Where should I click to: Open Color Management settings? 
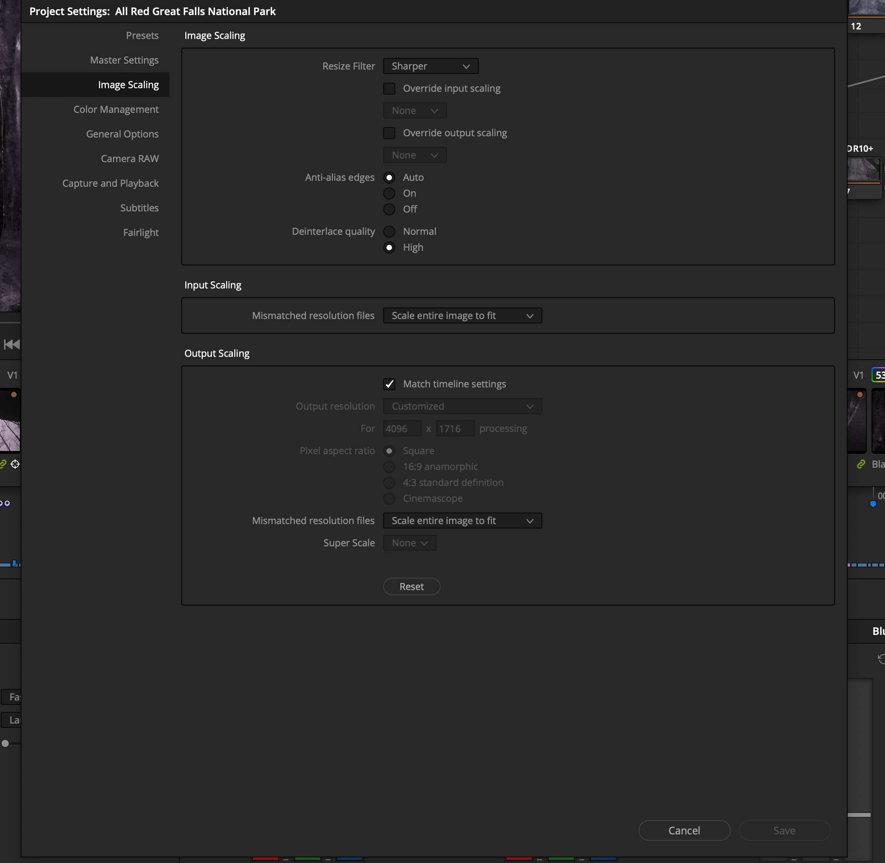point(116,109)
